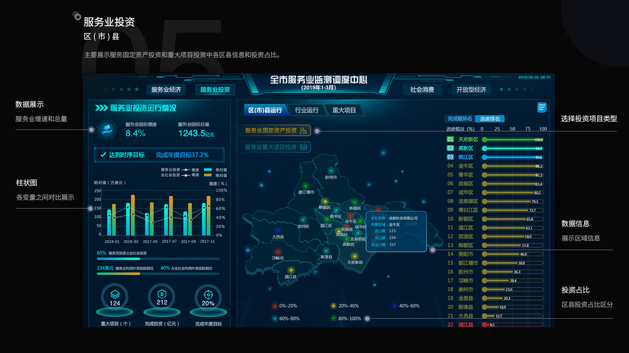Click the teal 新津县 map marker

tap(326, 251)
